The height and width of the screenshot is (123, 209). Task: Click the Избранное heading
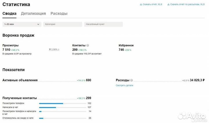[126, 45]
